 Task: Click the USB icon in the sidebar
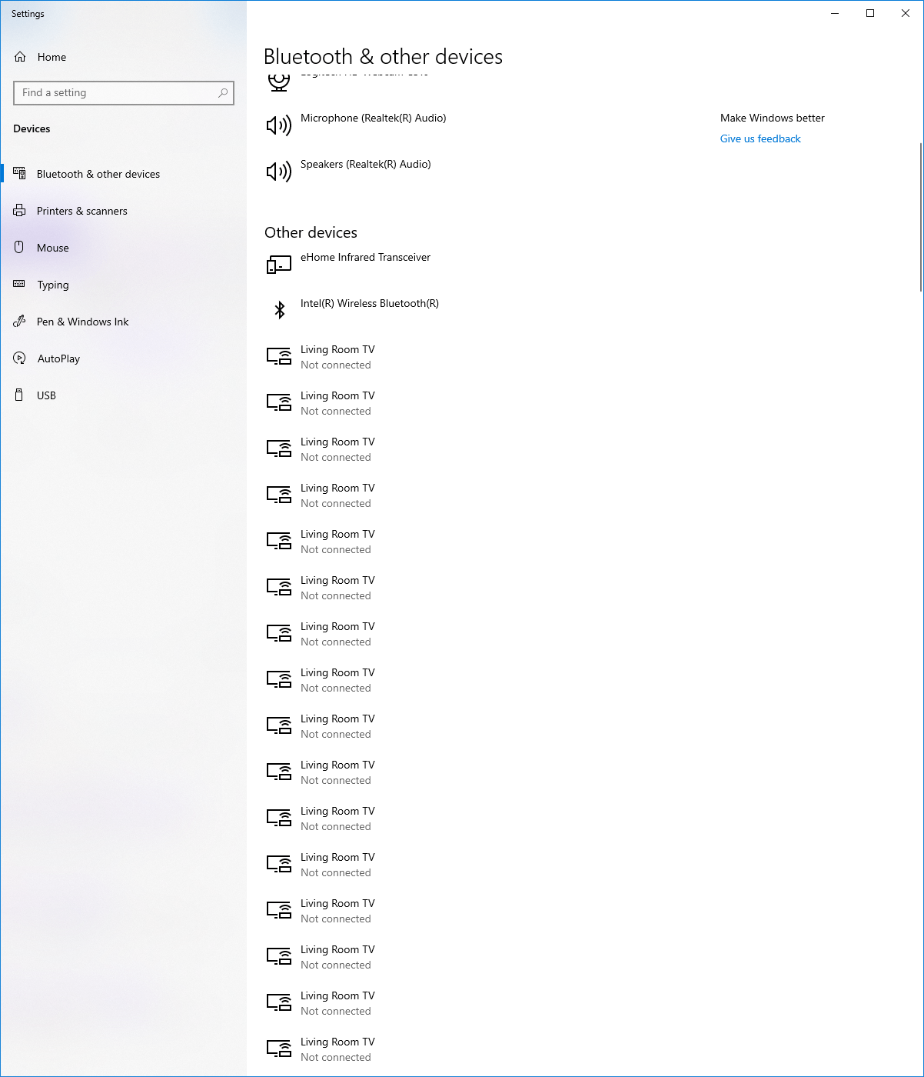(x=19, y=395)
